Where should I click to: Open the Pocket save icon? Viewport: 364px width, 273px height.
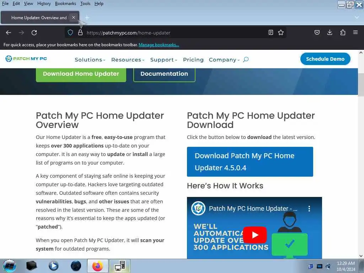[x=317, y=32]
